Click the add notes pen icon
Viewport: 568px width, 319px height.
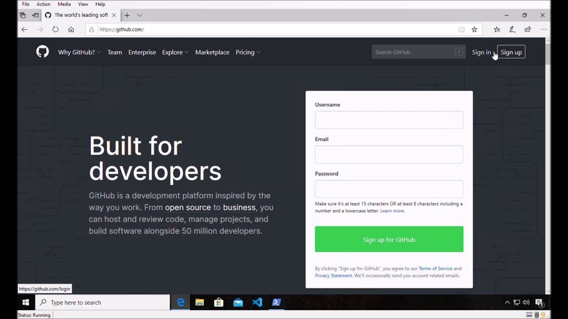pos(512,29)
